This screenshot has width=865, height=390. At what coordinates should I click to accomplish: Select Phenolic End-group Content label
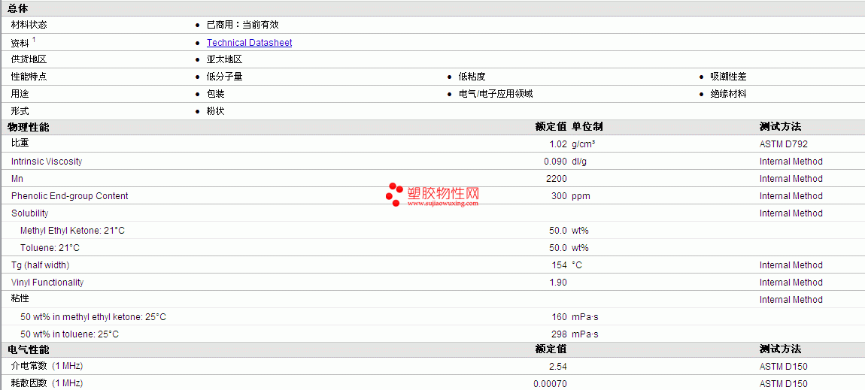[69, 195]
